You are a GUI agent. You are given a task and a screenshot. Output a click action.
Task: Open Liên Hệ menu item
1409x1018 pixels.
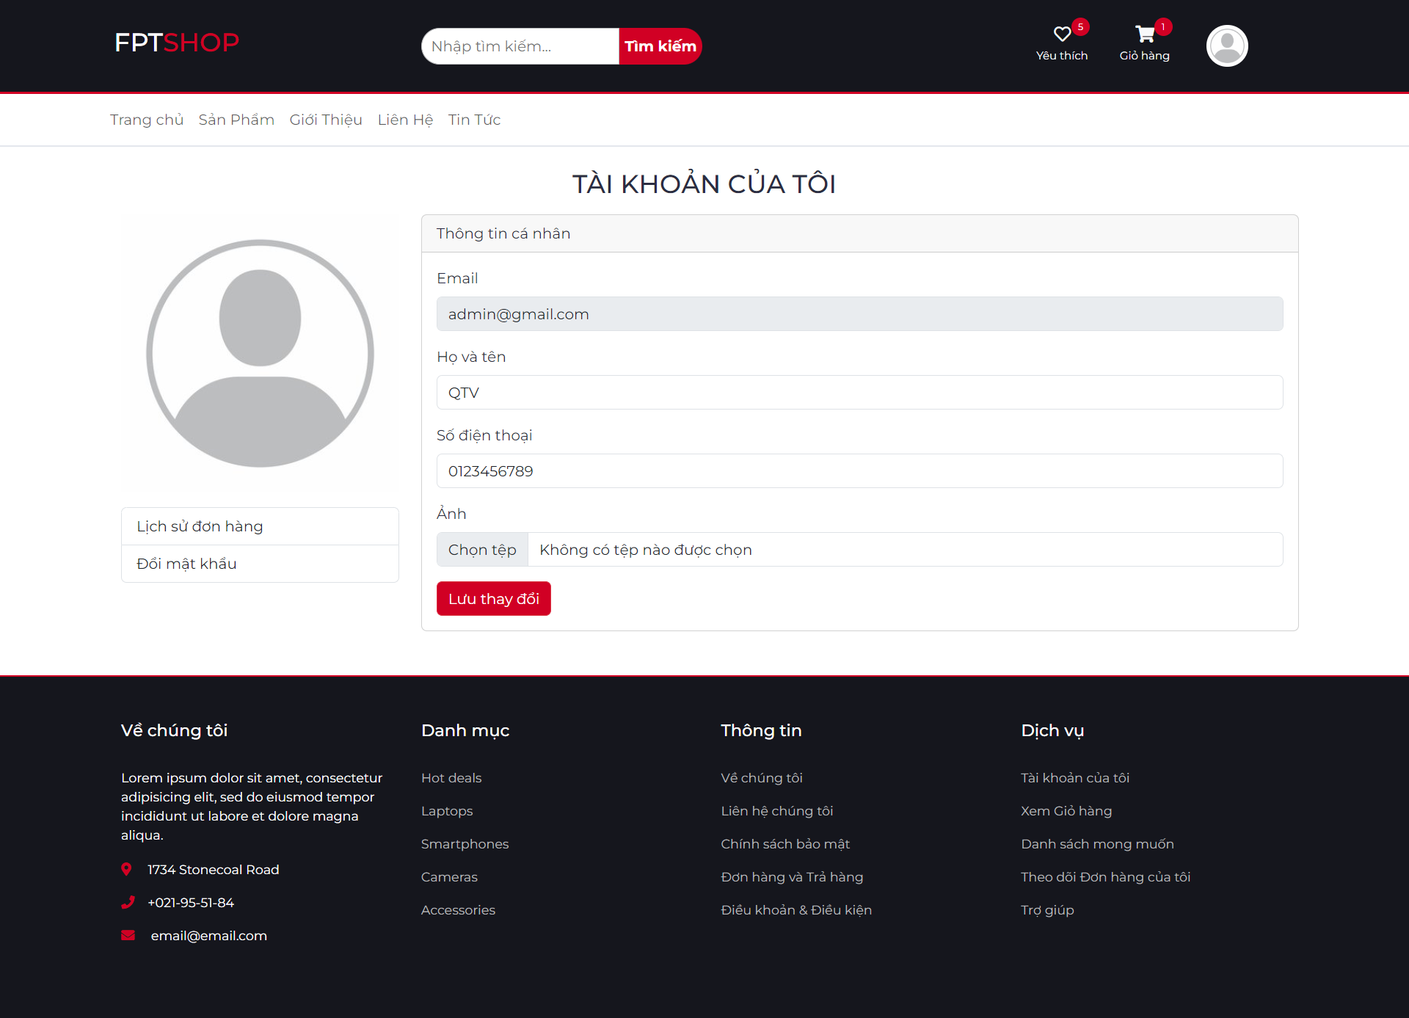tap(405, 120)
